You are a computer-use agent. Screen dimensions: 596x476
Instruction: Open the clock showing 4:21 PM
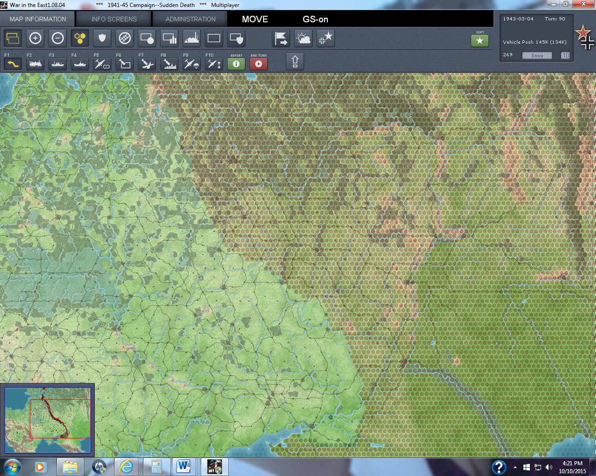pos(572,467)
